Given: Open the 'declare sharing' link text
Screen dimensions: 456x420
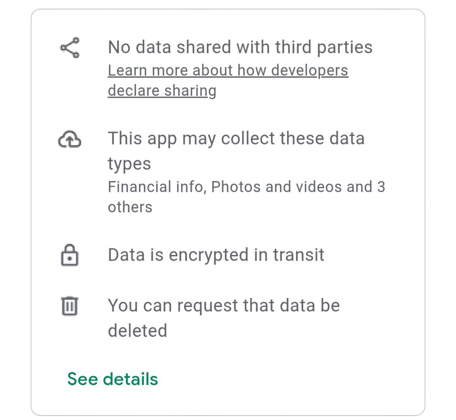Looking at the screenshot, I should [162, 91].
